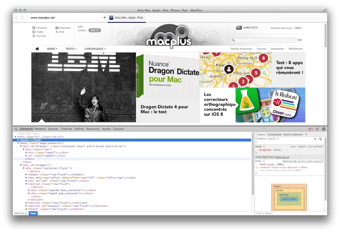Image resolution: width=340 pixels, height=233 pixels.
Task: Click the Newsletter envelope icon
Action: coord(57,28)
